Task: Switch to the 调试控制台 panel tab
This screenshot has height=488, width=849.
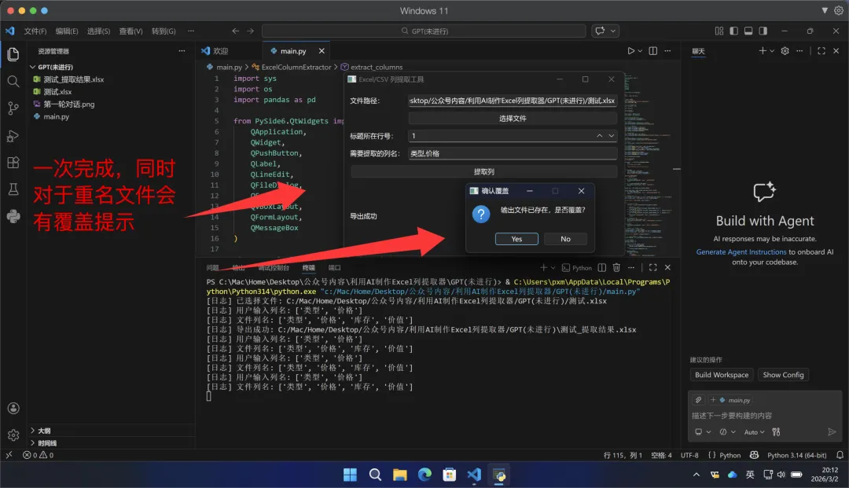Action: pos(274,268)
